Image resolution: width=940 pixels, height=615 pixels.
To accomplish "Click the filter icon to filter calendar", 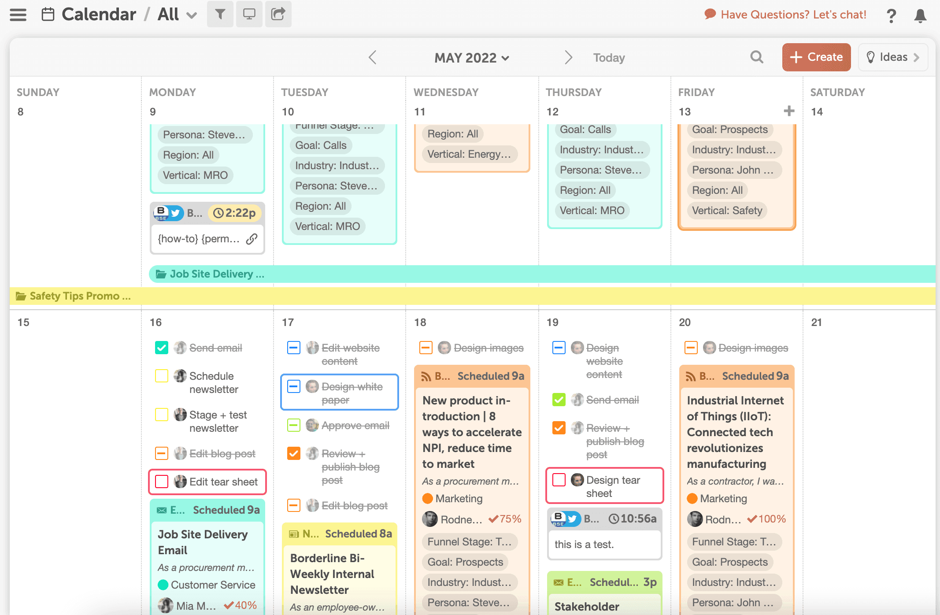I will click(219, 13).
